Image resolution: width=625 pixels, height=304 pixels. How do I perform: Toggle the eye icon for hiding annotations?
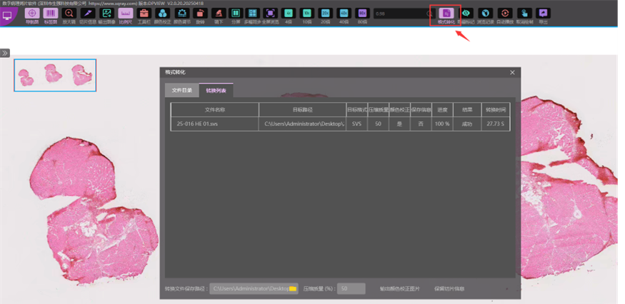pos(466,13)
